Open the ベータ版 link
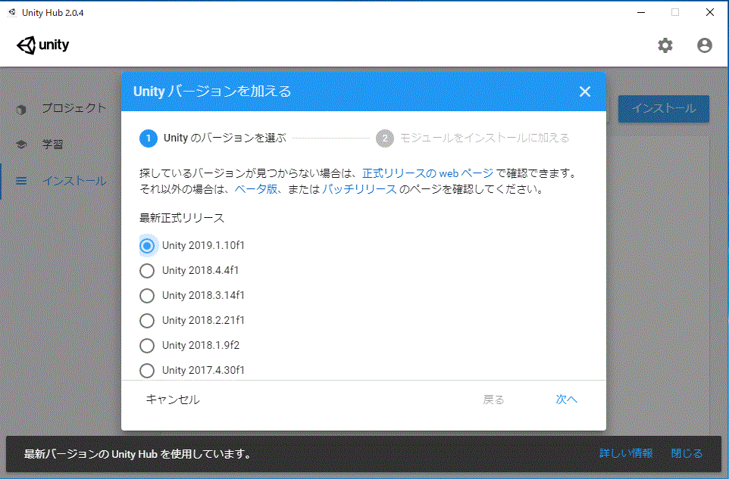Image resolution: width=729 pixels, height=479 pixels. pyautogui.click(x=255, y=189)
